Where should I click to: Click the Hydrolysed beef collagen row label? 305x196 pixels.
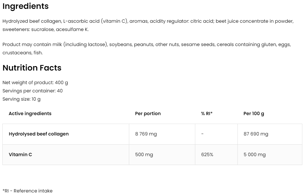(x=39, y=134)
